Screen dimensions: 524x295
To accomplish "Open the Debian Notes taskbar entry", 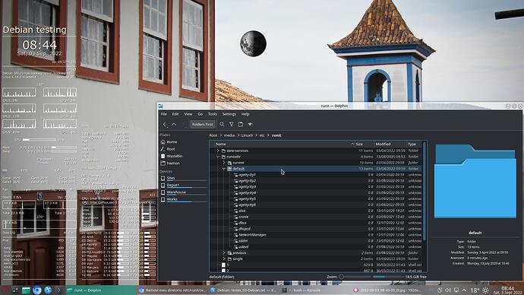I will [242, 290].
